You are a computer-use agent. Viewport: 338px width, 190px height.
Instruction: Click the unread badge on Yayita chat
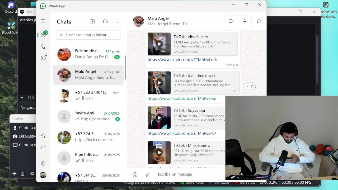(x=118, y=119)
